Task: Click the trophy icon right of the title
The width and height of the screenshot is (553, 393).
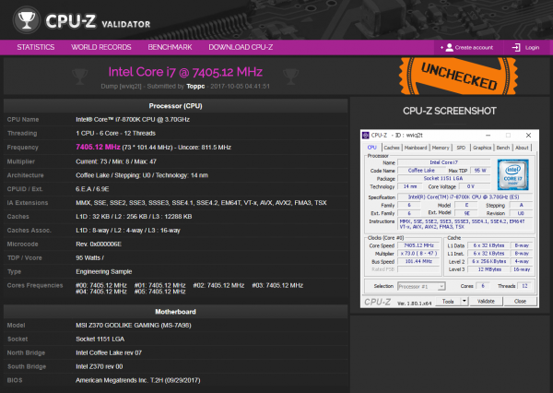Action: pos(290,77)
